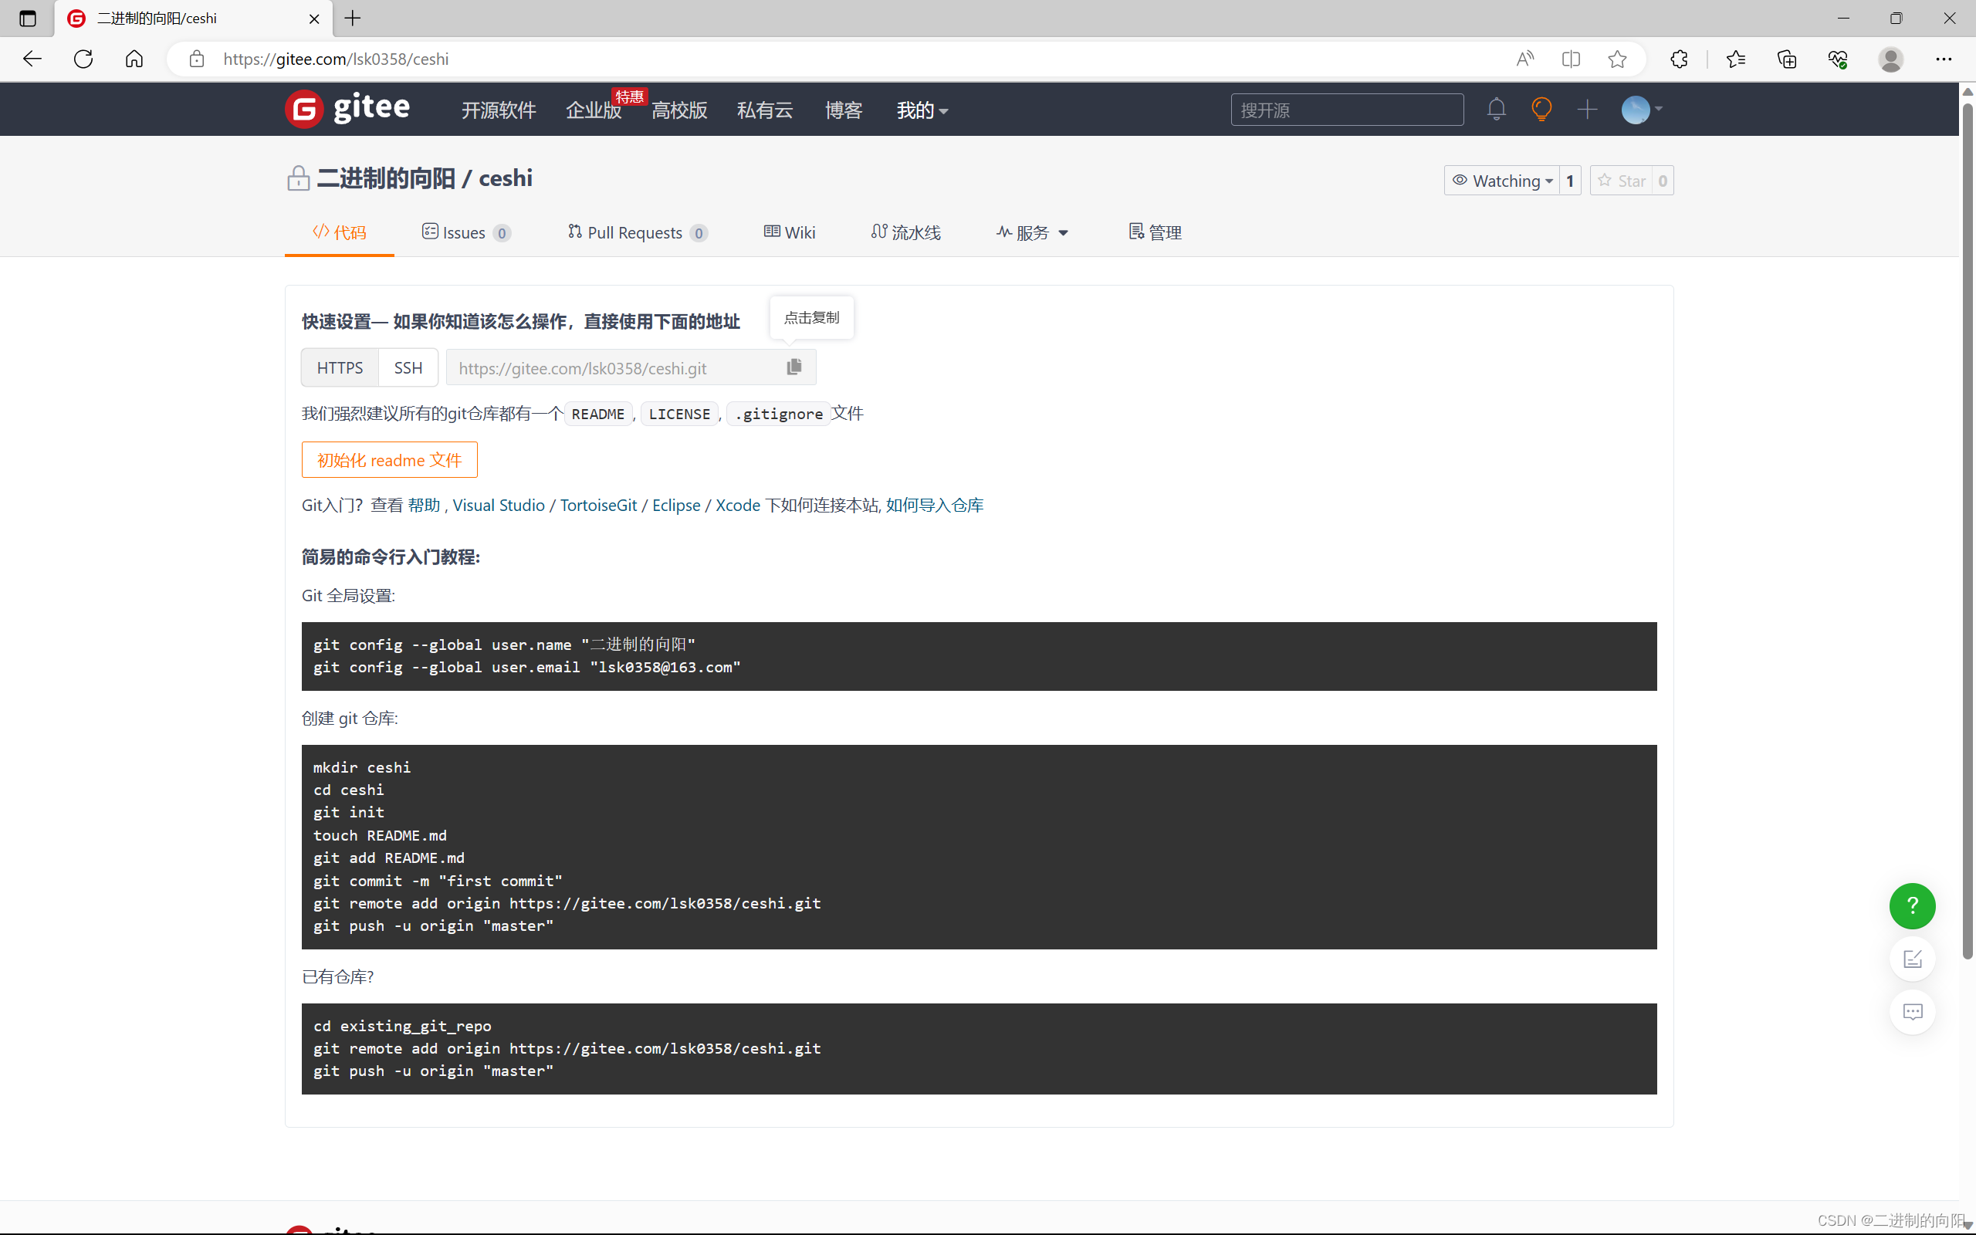Switch to the Issues tab
This screenshot has width=1976, height=1235.
[465, 233]
